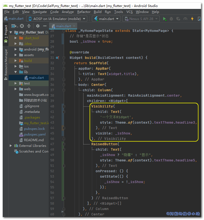Click the green Run button

165,19
